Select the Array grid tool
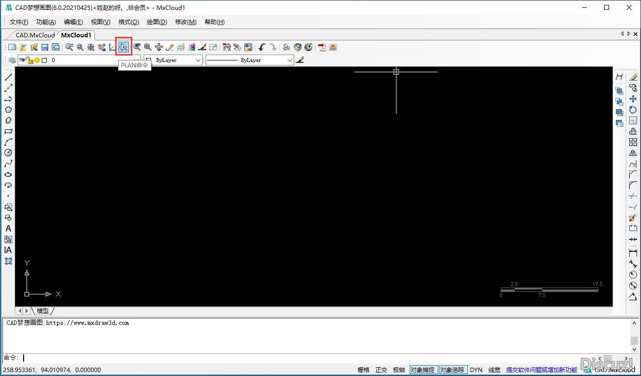This screenshot has width=641, height=376. tap(633, 142)
